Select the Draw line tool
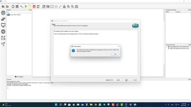 point(60,7)
